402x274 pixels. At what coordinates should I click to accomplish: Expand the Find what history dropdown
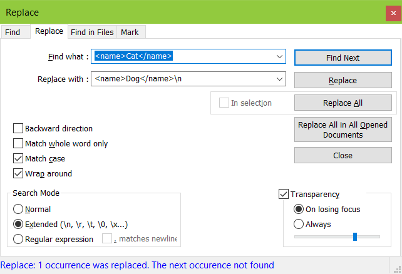tap(279, 56)
